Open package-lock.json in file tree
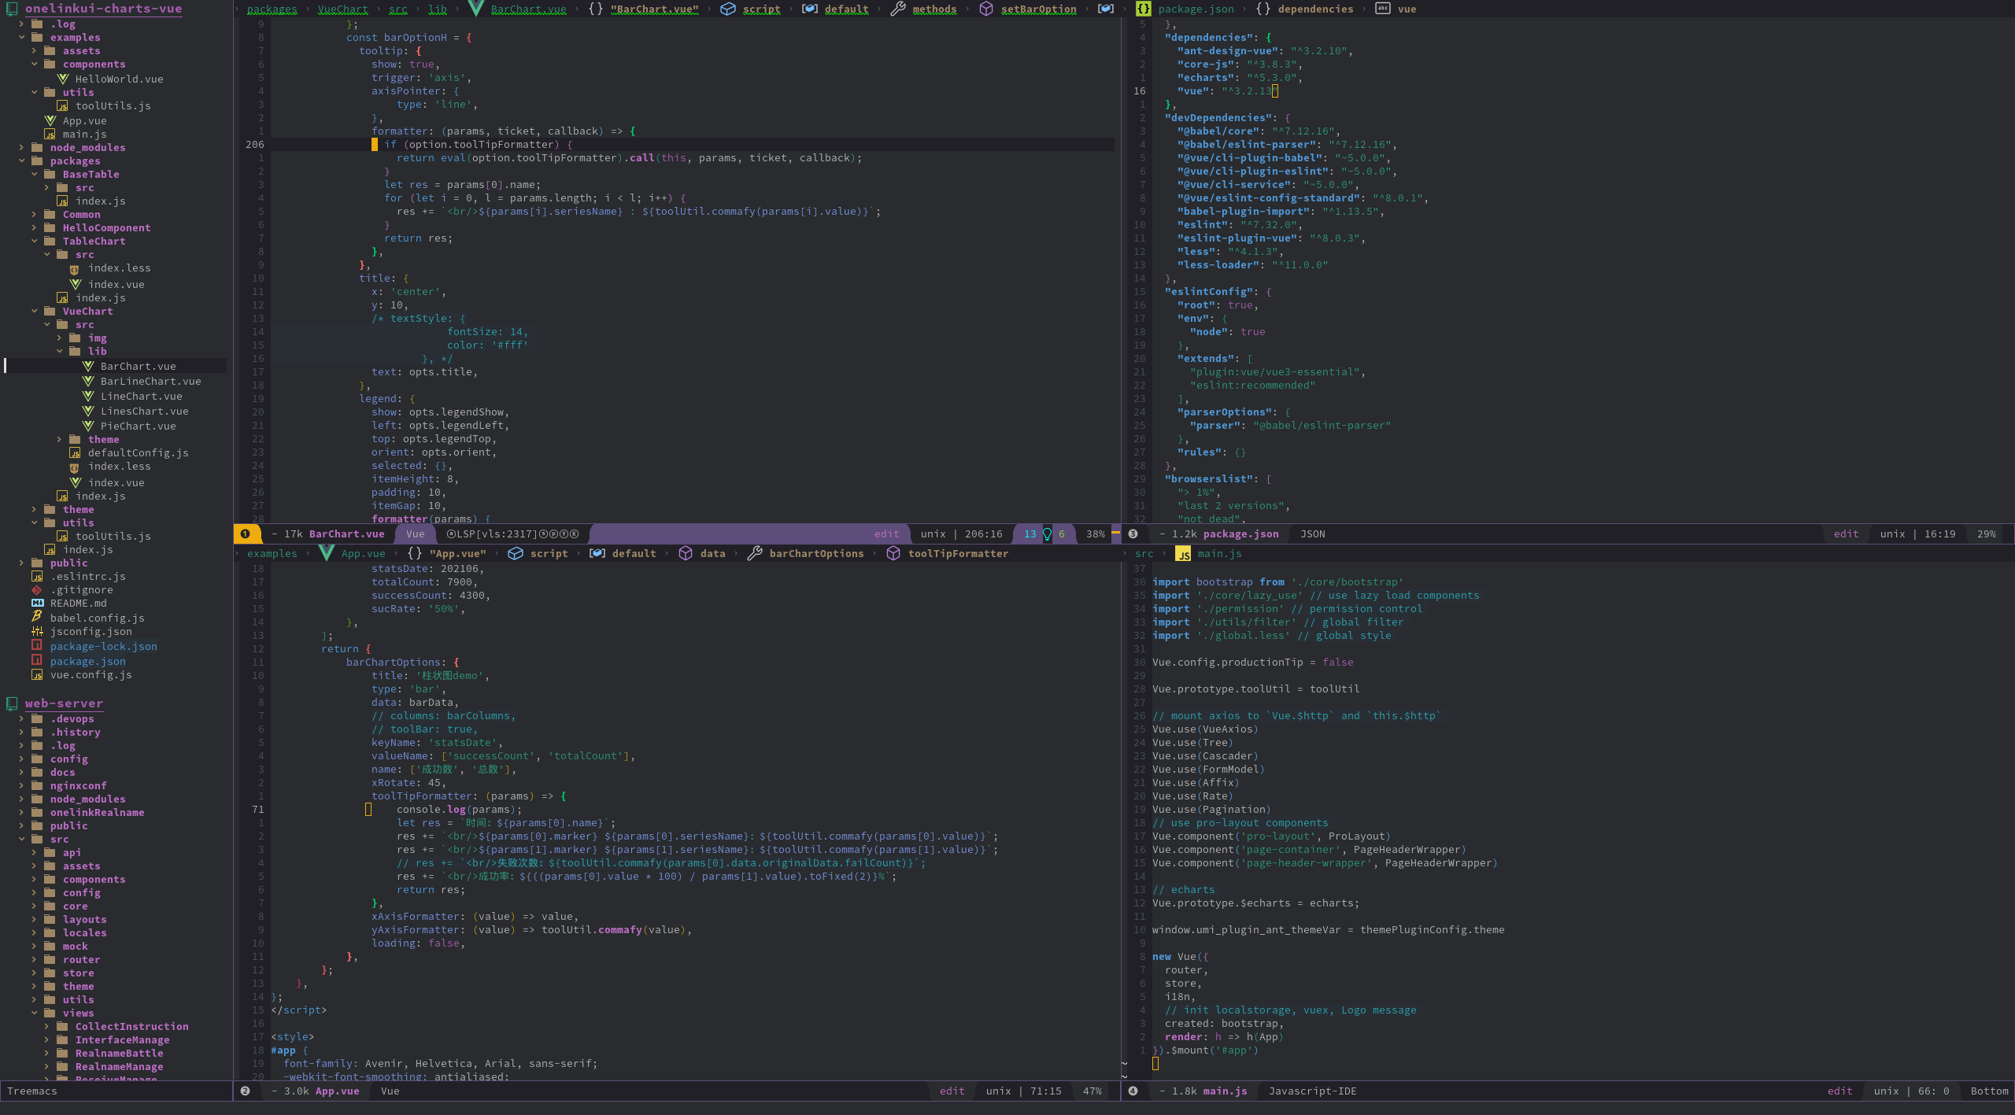 coord(103,646)
